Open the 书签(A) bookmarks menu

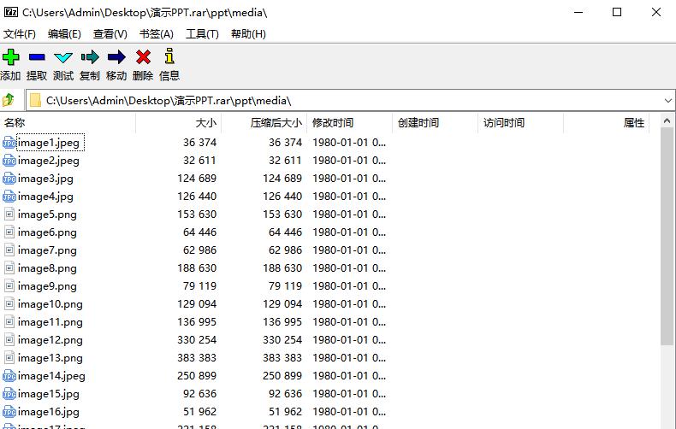click(156, 33)
